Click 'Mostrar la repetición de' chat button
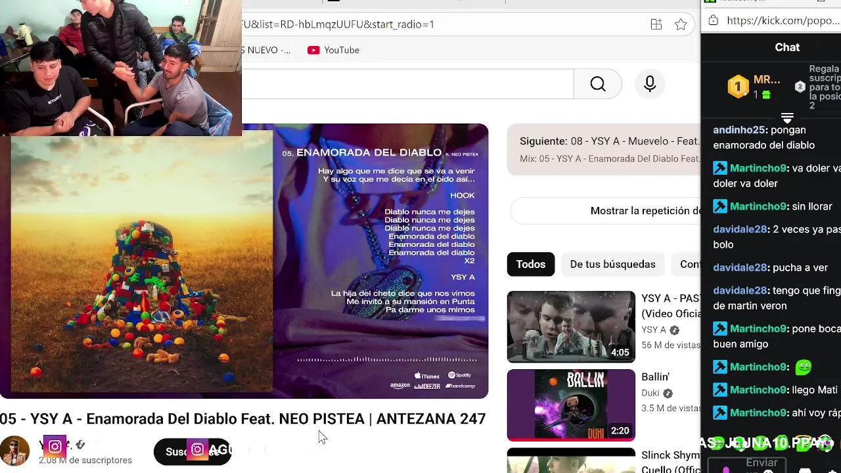This screenshot has height=473, width=841. point(605,211)
